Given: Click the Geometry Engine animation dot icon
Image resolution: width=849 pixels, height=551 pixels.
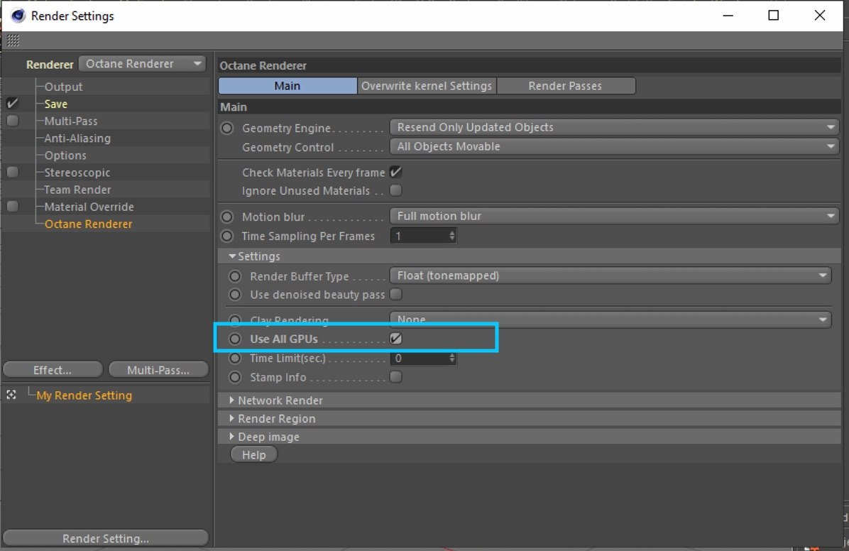Looking at the screenshot, I should pos(227,128).
